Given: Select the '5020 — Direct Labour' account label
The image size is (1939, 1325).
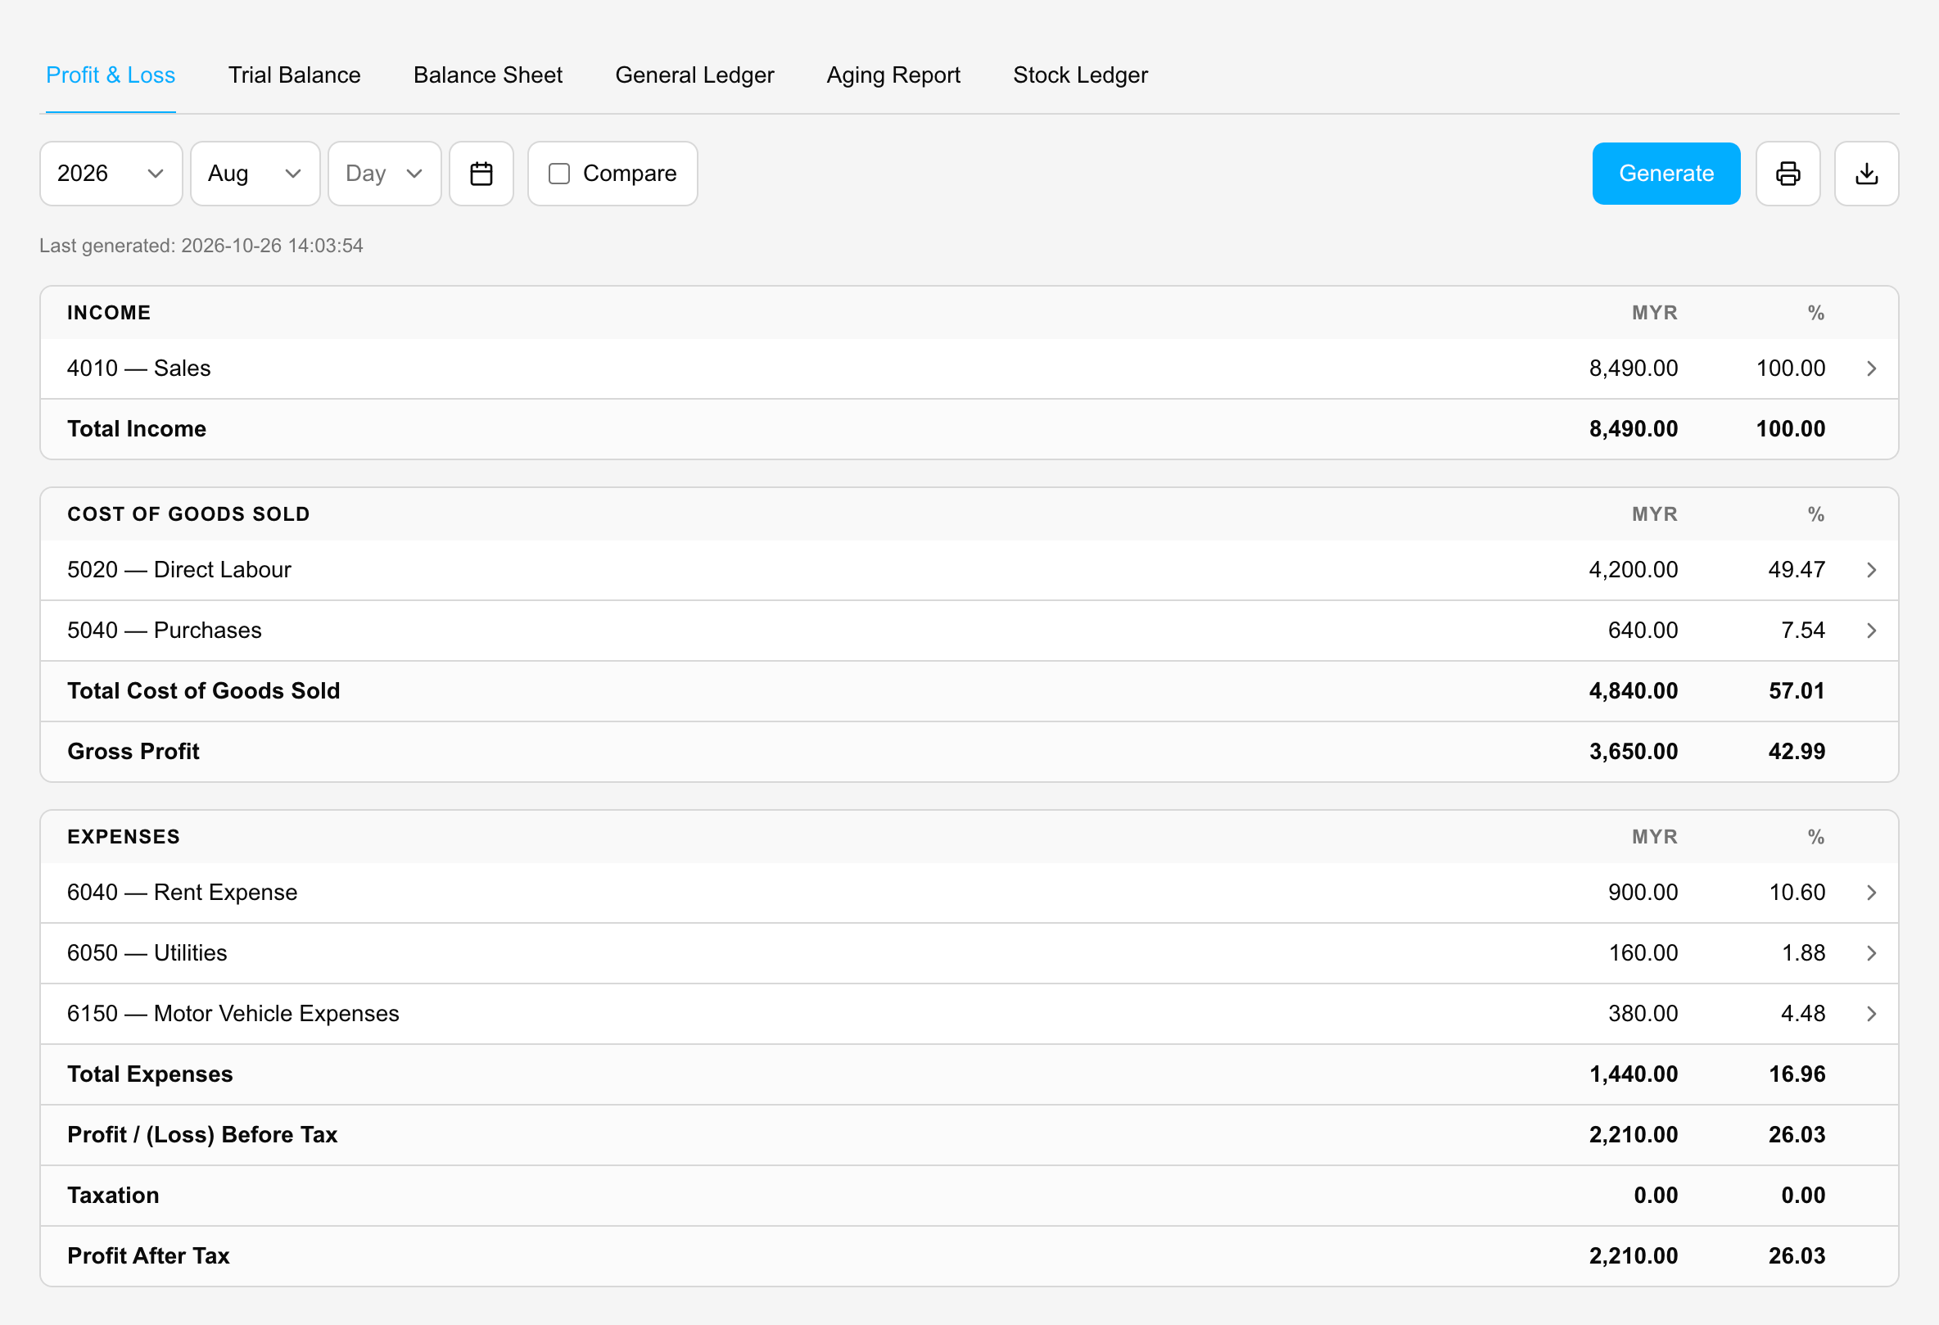Looking at the screenshot, I should (x=179, y=570).
